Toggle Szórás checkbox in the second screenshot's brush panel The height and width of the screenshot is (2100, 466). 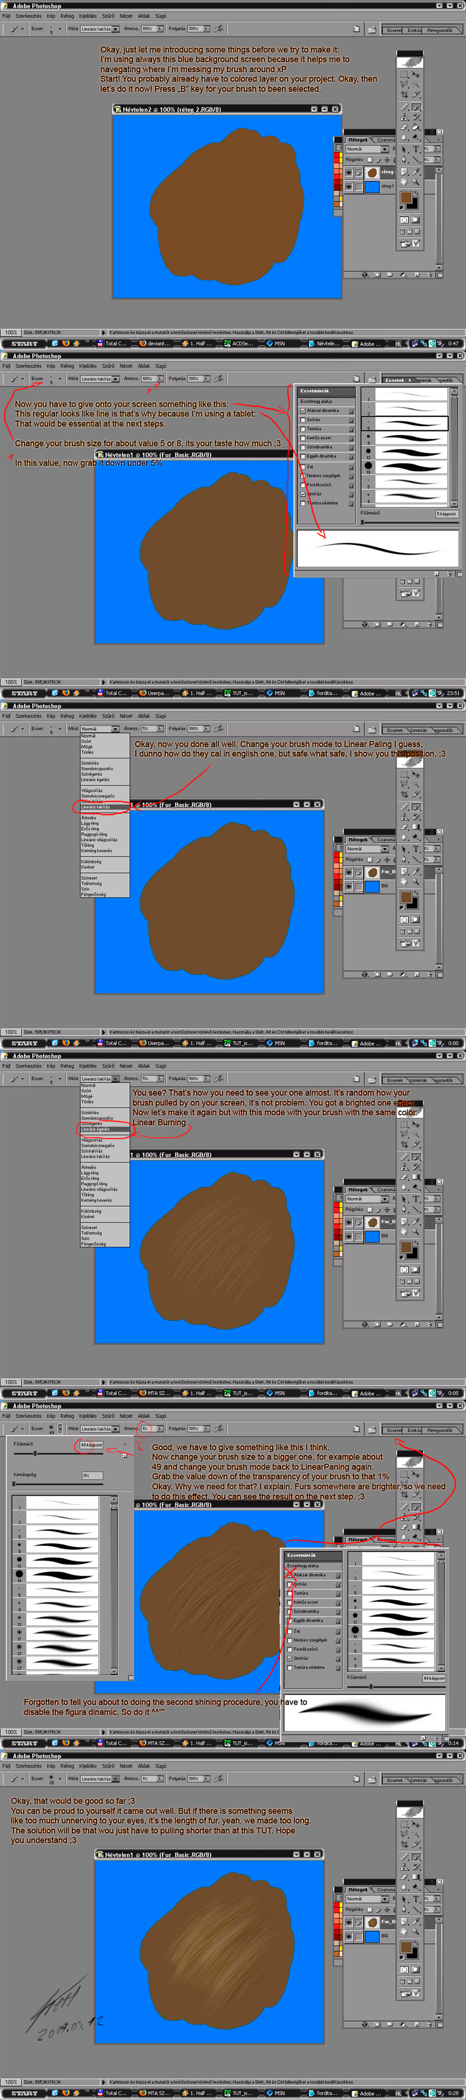point(302,420)
